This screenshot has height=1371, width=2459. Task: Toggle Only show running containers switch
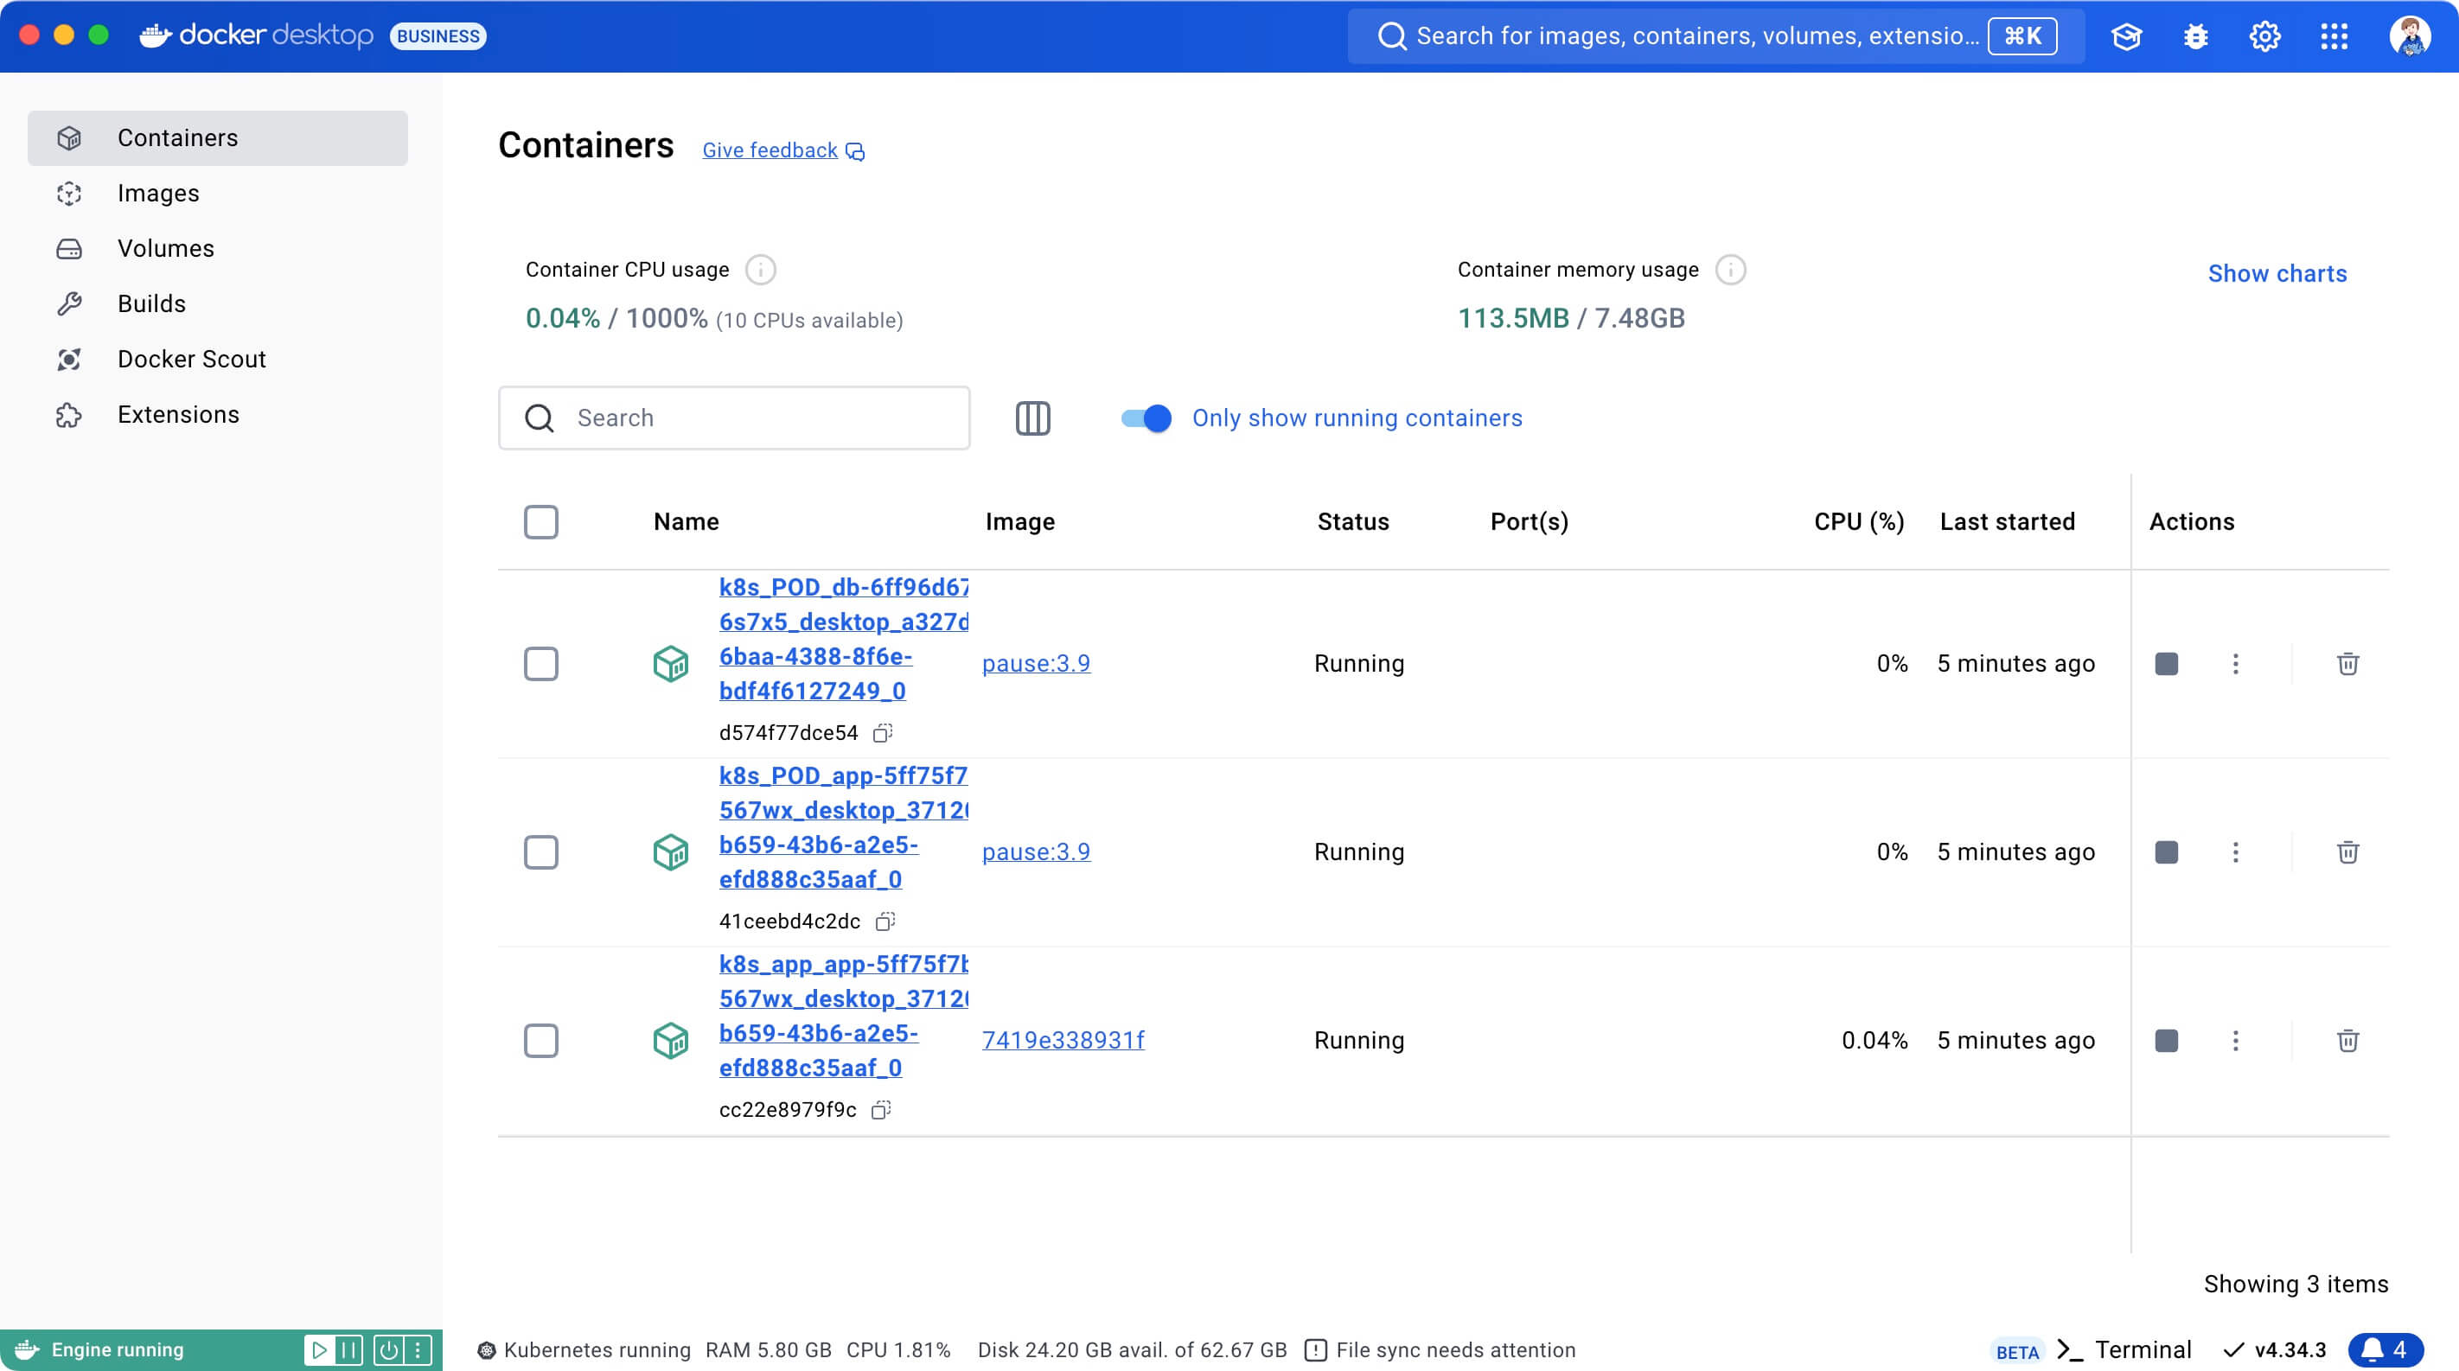tap(1145, 417)
